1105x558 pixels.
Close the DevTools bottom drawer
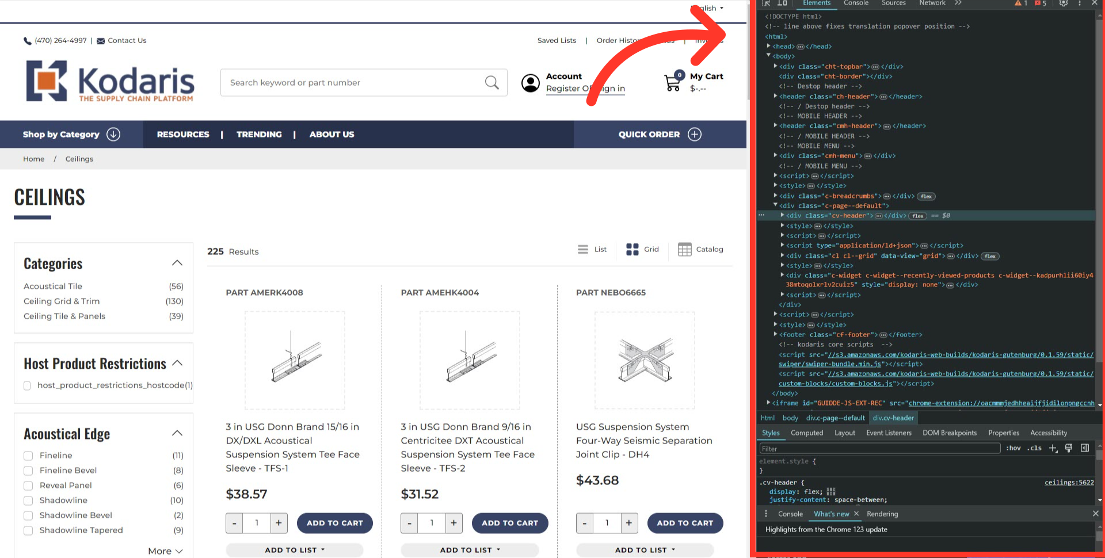(x=1095, y=514)
